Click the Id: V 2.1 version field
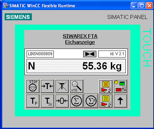Screen dimensions: 154x129 [x=112, y=54]
